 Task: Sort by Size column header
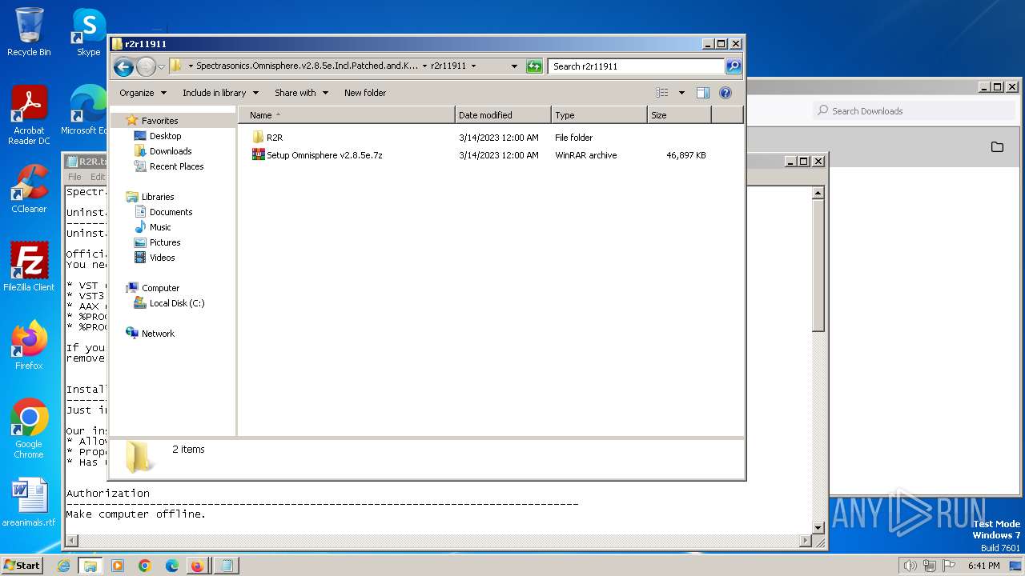pos(679,115)
